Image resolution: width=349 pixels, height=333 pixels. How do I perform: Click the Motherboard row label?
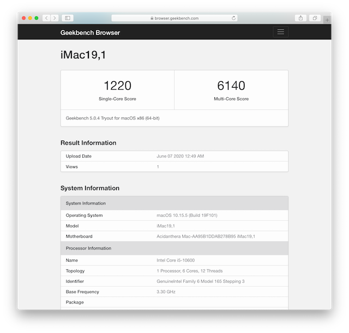click(x=79, y=236)
